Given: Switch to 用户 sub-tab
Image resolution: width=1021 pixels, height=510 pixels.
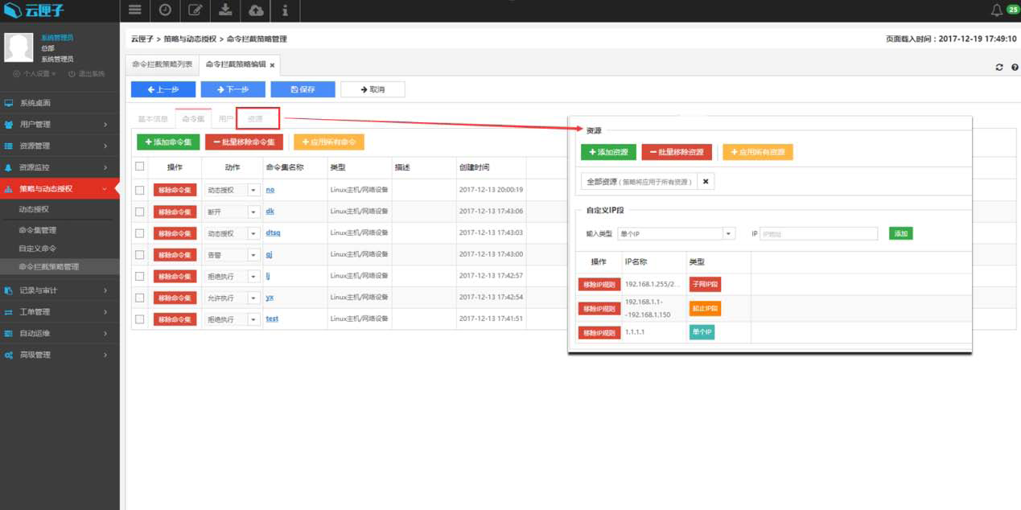Looking at the screenshot, I should 226,119.
